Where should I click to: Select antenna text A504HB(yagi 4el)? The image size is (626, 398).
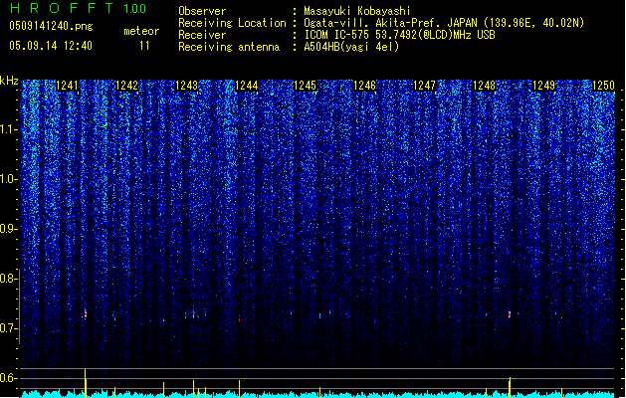click(x=351, y=47)
